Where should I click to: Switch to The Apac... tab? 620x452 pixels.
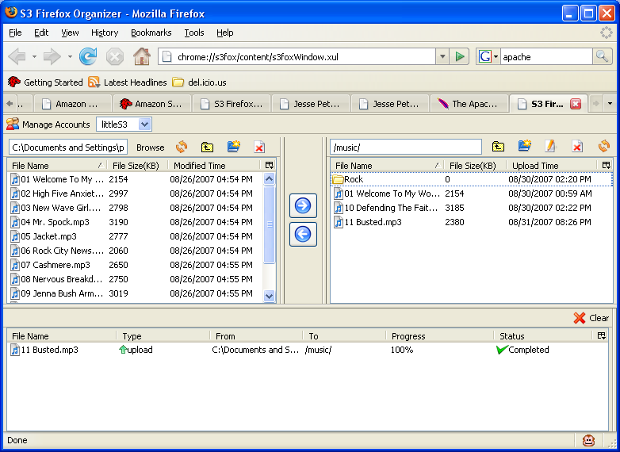pyautogui.click(x=469, y=104)
